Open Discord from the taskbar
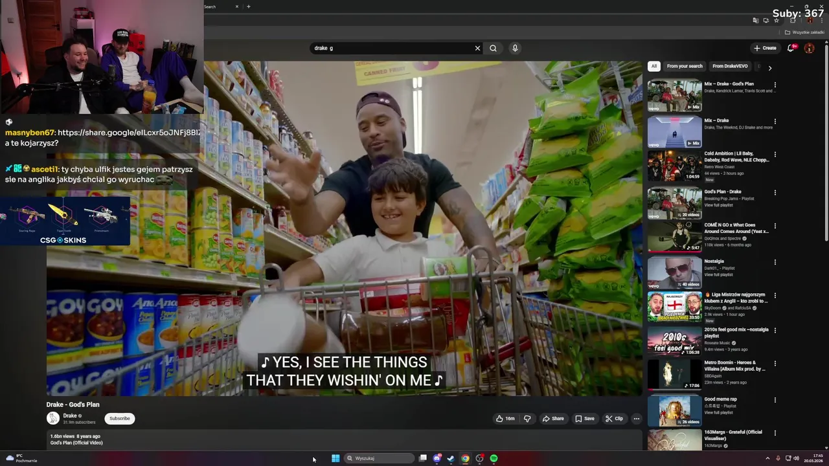The height and width of the screenshot is (466, 829). point(437,458)
